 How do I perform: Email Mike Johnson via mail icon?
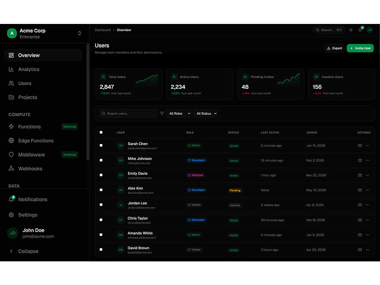(360, 160)
